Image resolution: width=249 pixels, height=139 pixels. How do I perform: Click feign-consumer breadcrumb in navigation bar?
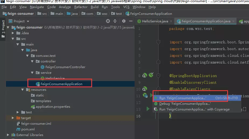pyautogui.click(x=18, y=14)
